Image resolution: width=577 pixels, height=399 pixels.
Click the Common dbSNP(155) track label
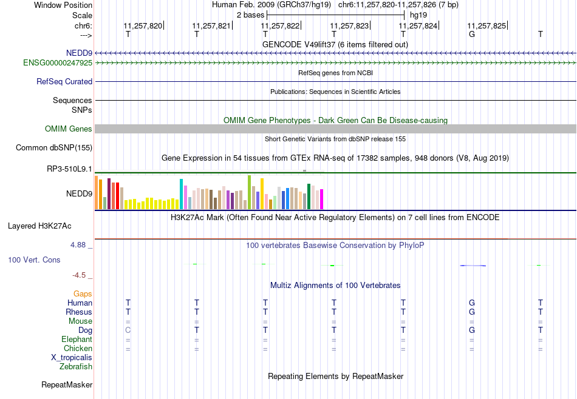(x=54, y=148)
